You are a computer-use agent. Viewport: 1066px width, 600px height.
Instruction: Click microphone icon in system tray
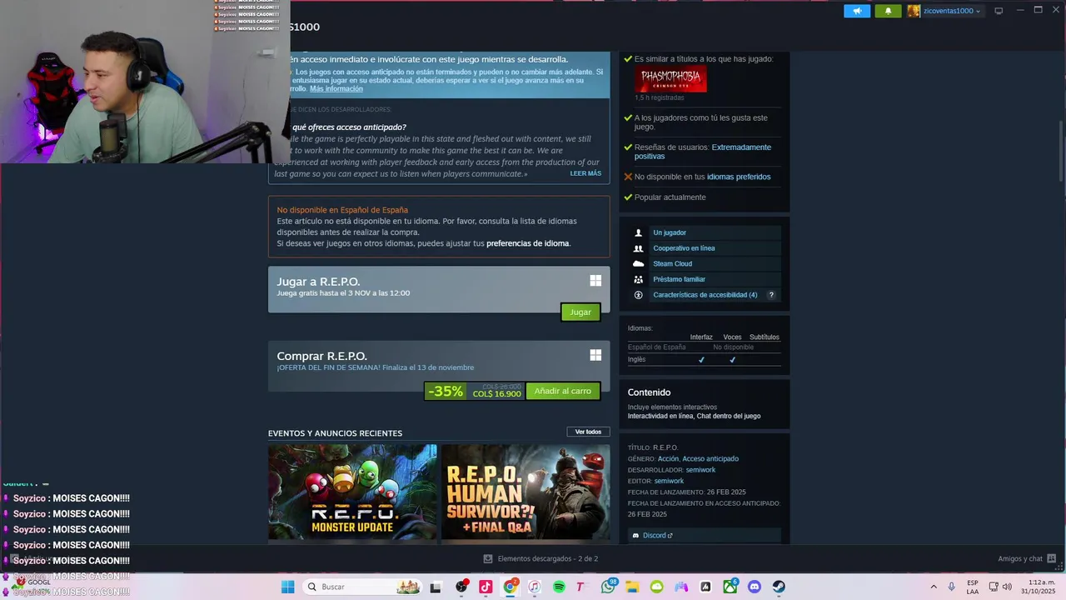point(951,587)
